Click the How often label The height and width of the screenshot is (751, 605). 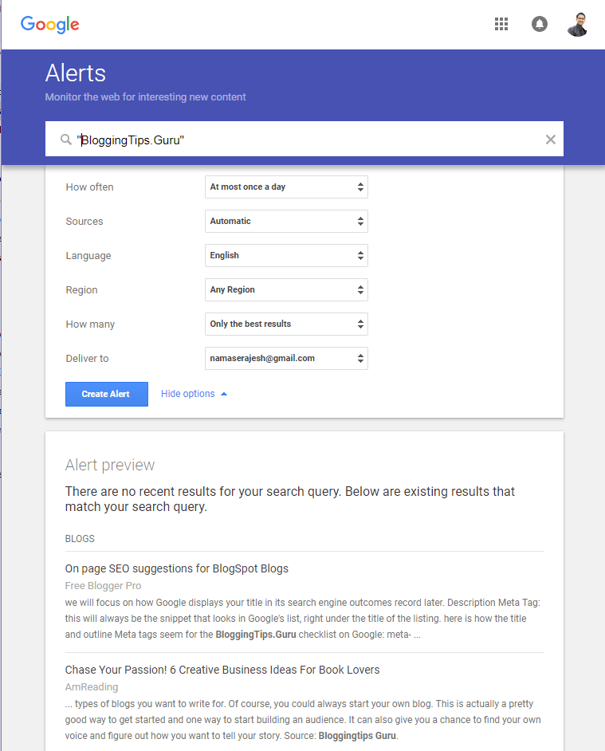pyautogui.click(x=89, y=187)
